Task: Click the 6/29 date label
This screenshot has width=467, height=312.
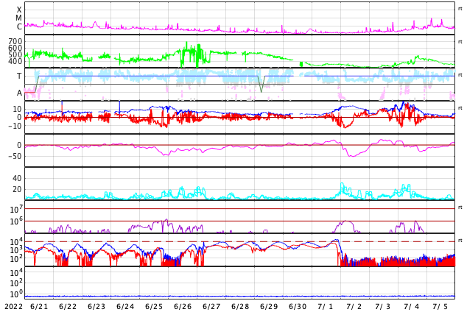Action: pos(269,306)
